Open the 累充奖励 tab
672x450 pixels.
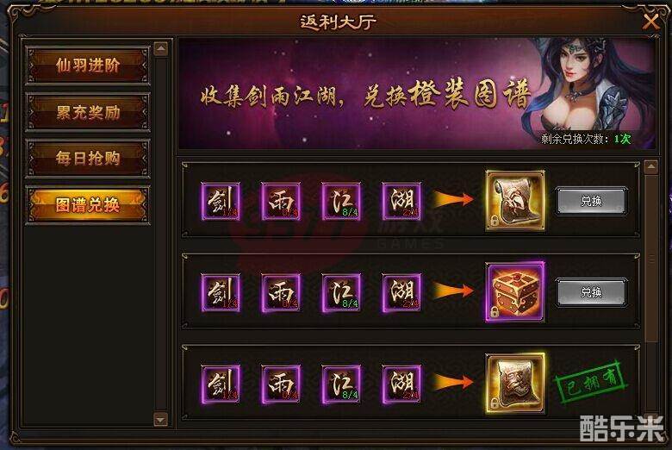click(87, 112)
